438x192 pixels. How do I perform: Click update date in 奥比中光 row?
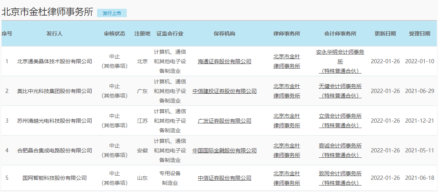pyautogui.click(x=385, y=91)
